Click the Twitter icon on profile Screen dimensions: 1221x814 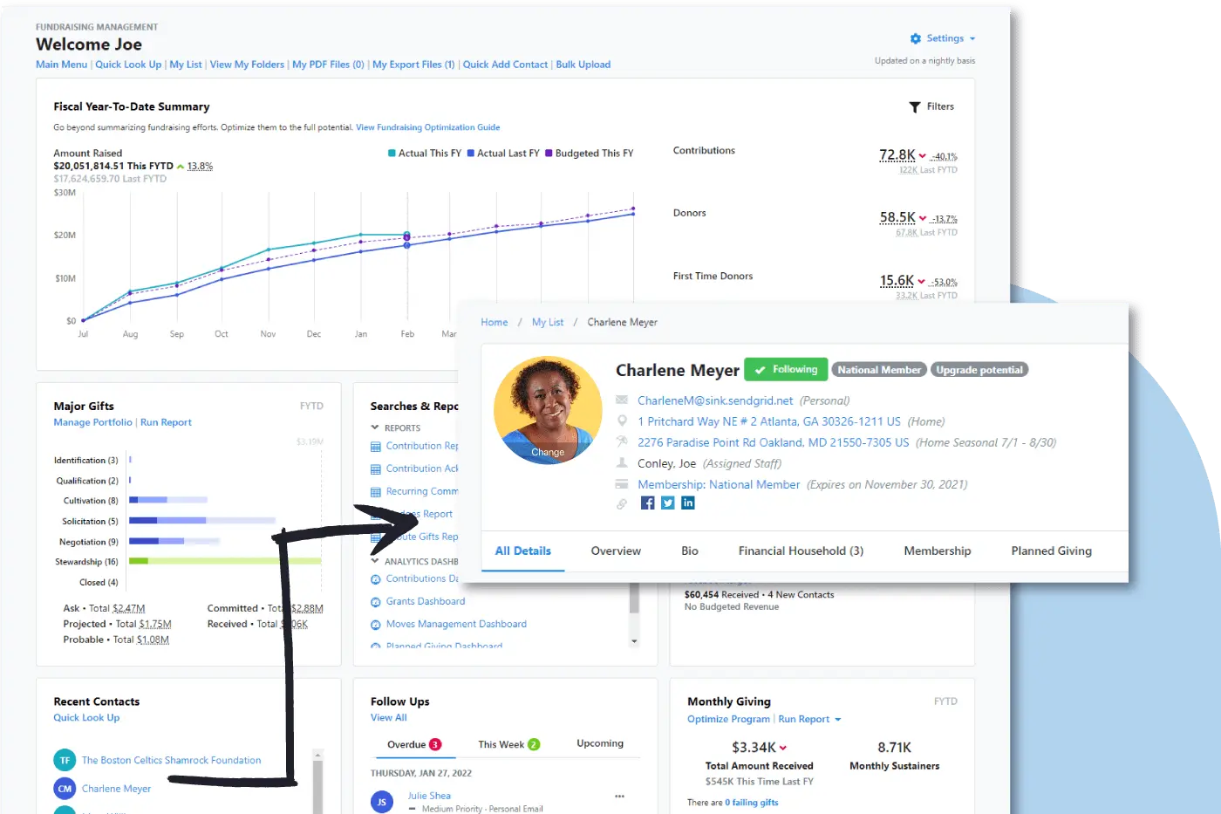click(667, 503)
